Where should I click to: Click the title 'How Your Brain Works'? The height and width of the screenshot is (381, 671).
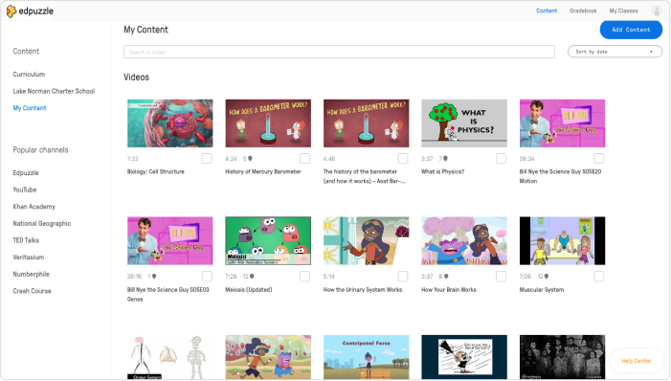coord(449,290)
